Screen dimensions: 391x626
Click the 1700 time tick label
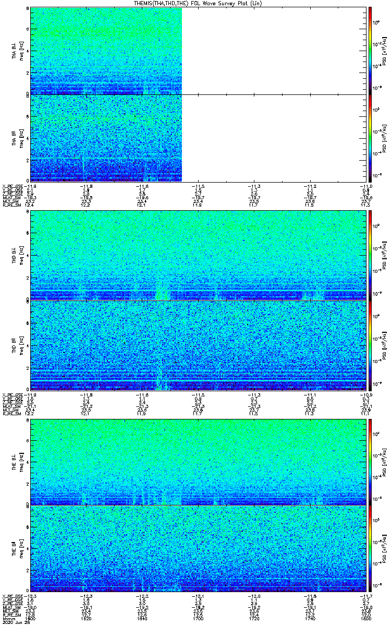(x=199, y=618)
